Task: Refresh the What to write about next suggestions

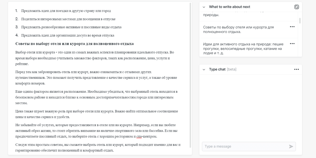Action: (x=297, y=7)
